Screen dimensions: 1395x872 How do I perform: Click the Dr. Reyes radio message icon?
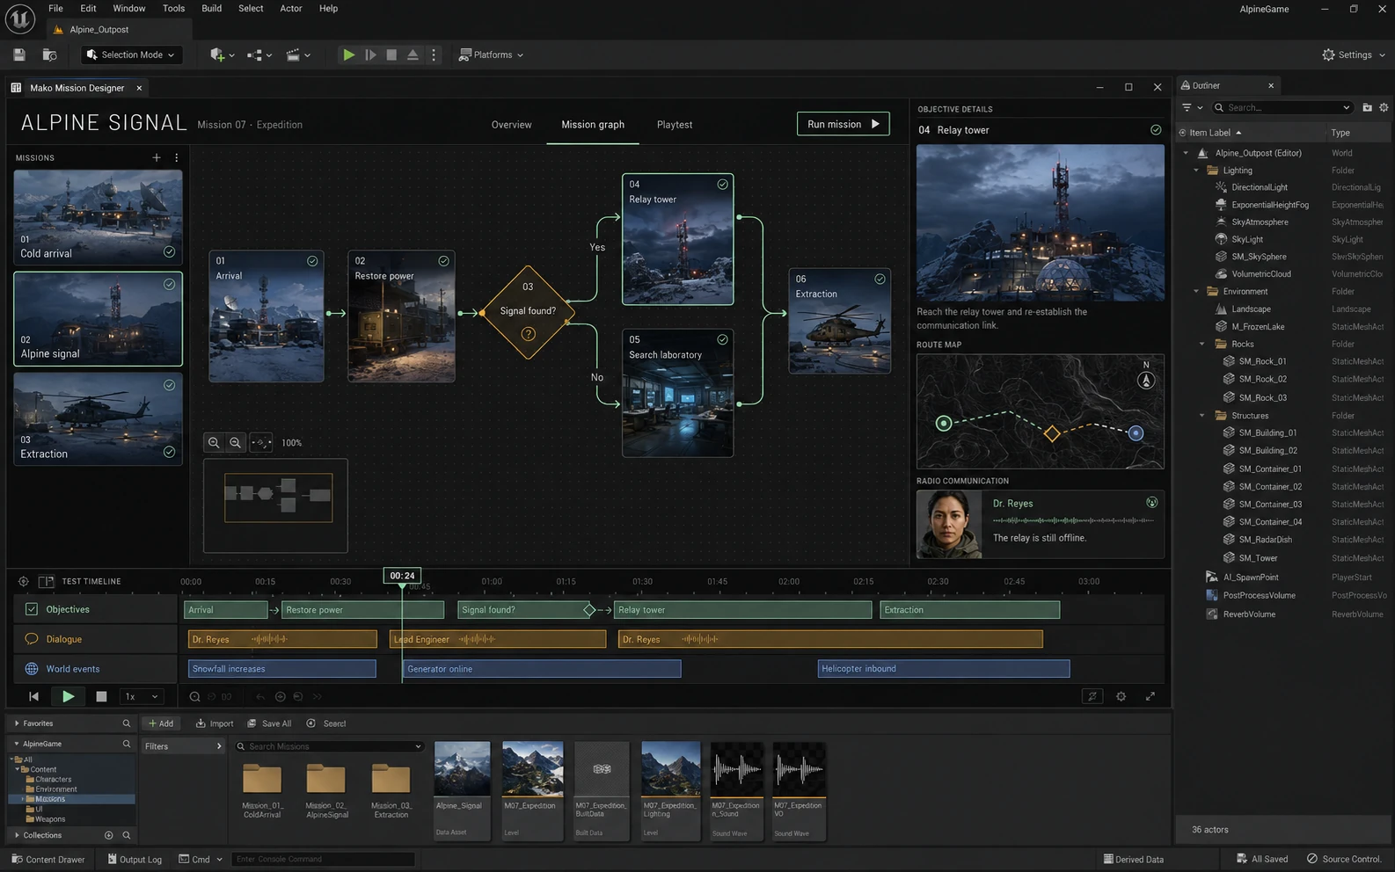pyautogui.click(x=1151, y=503)
